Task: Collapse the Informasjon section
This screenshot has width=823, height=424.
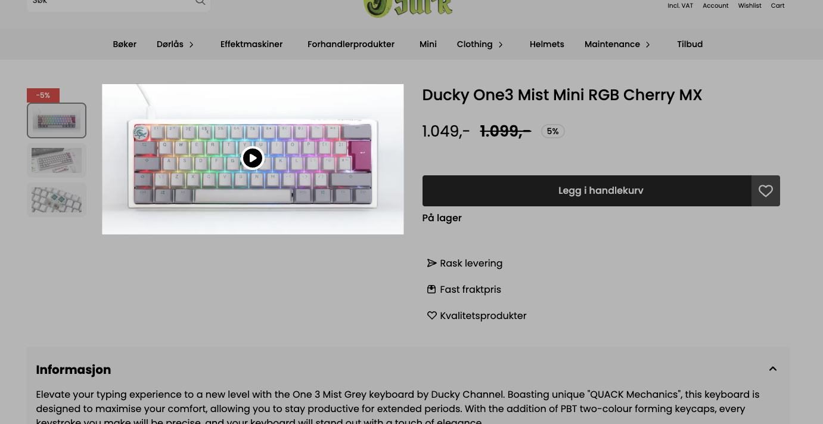Action: tap(773, 369)
